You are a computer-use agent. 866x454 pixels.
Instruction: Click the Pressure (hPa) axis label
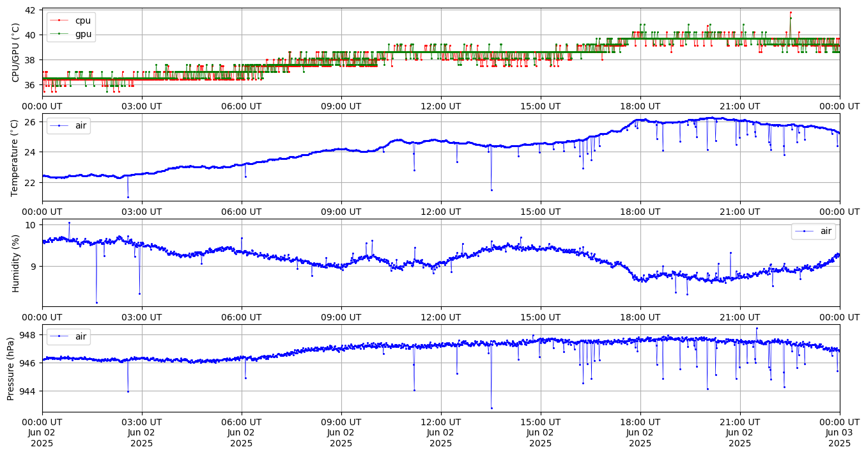(11, 368)
